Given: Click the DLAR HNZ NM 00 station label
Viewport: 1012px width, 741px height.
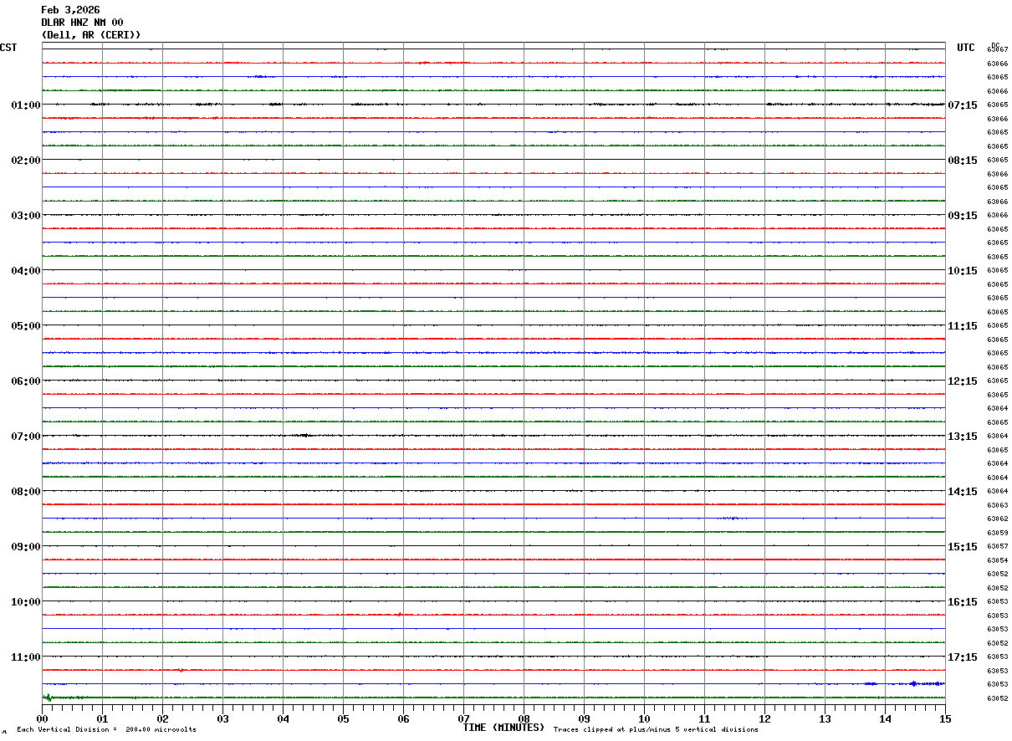Looking at the screenshot, I should [82, 23].
